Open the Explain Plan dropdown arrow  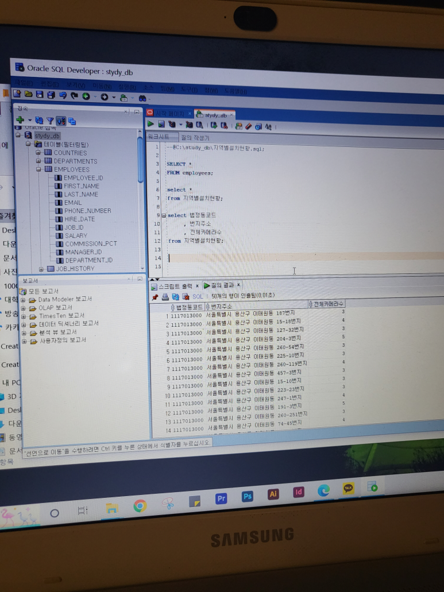point(181,125)
